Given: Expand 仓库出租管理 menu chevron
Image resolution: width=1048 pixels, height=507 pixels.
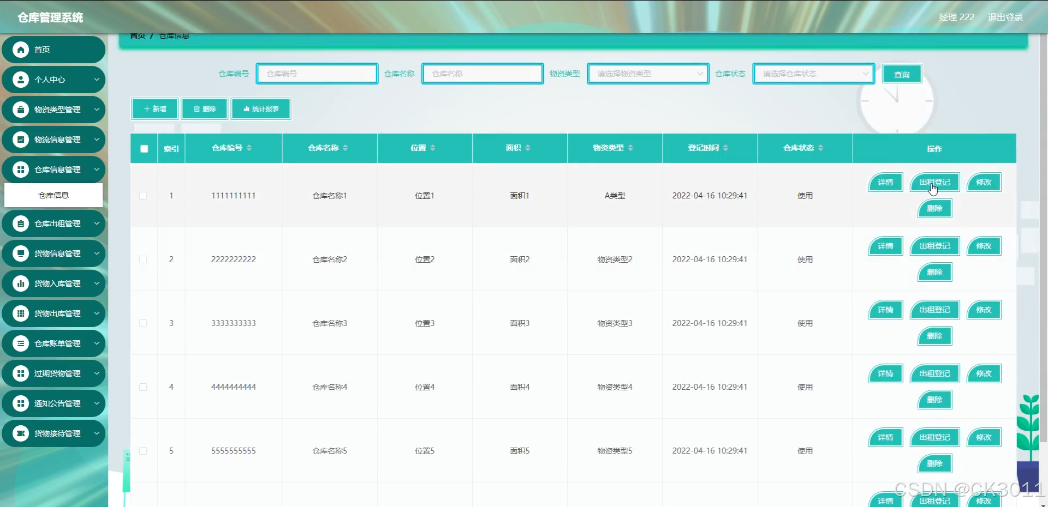Looking at the screenshot, I should tap(97, 224).
